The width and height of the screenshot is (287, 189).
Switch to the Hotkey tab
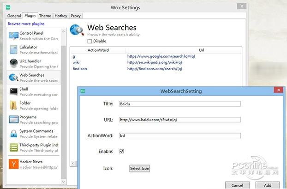tap(61, 16)
